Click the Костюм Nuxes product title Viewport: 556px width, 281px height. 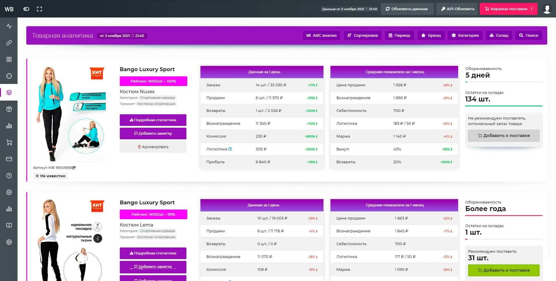pos(137,92)
